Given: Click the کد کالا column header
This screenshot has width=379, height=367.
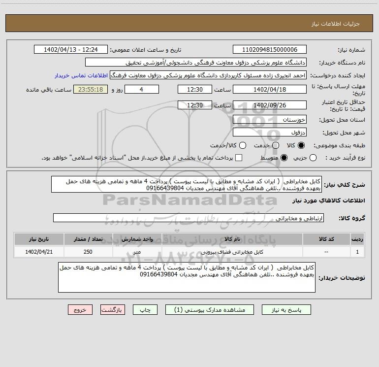Looking at the screenshot, I should 326,239.
